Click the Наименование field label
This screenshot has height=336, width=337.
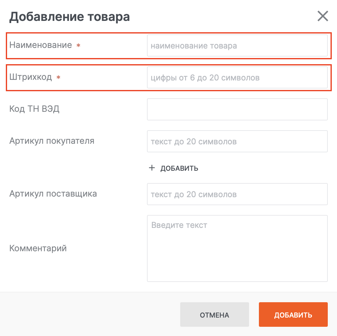pos(41,45)
